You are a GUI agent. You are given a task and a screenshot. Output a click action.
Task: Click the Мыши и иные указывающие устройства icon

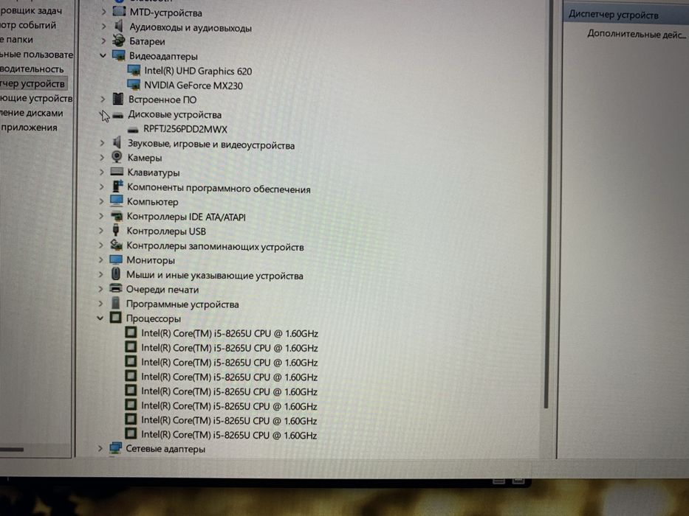coord(115,273)
